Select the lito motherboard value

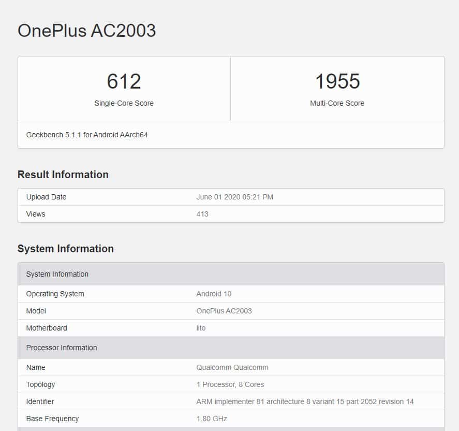[201, 328]
